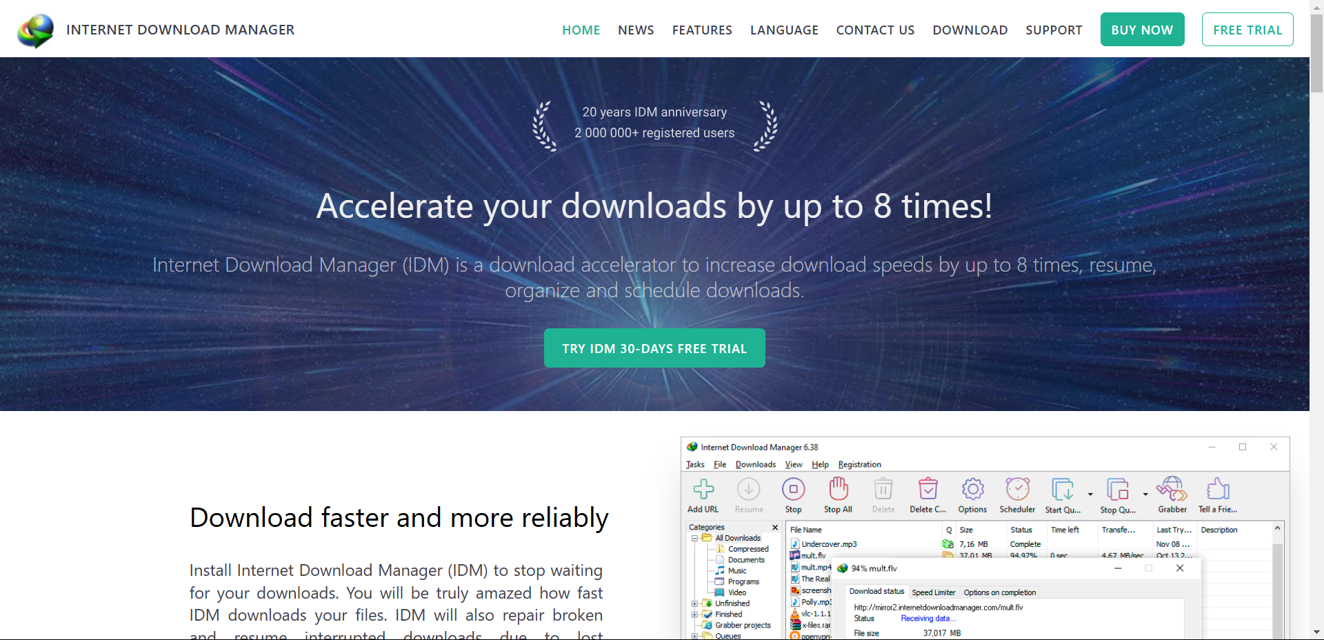Click the greyed Resume icon in IDM screenshot
Viewport: 1324px width, 640px height.
click(749, 490)
